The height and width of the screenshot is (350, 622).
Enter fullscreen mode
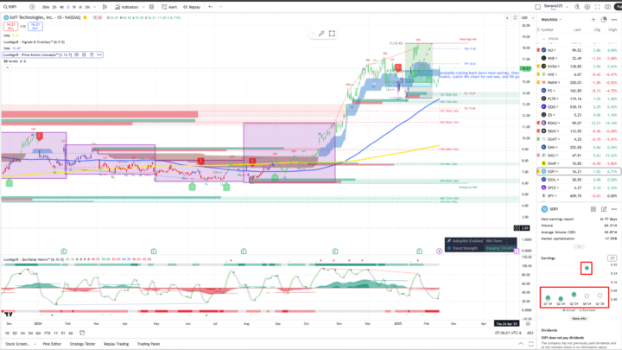598,7
